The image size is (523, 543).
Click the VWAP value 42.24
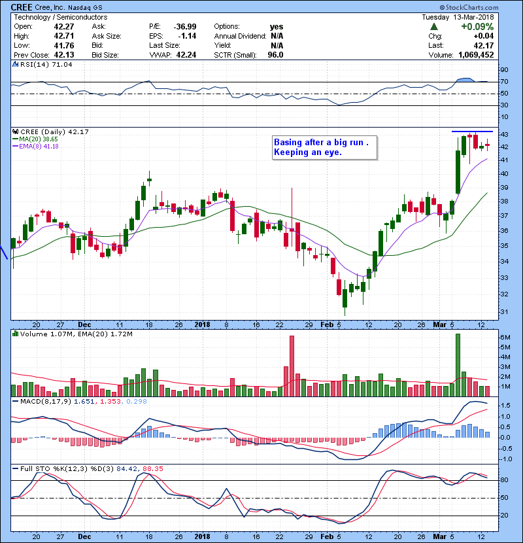point(186,55)
